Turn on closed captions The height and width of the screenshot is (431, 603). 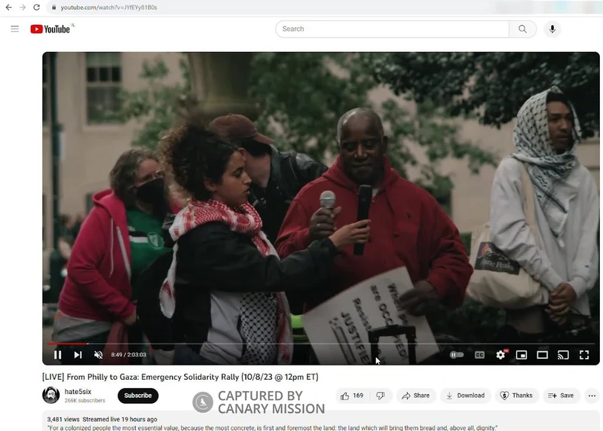tap(479, 355)
